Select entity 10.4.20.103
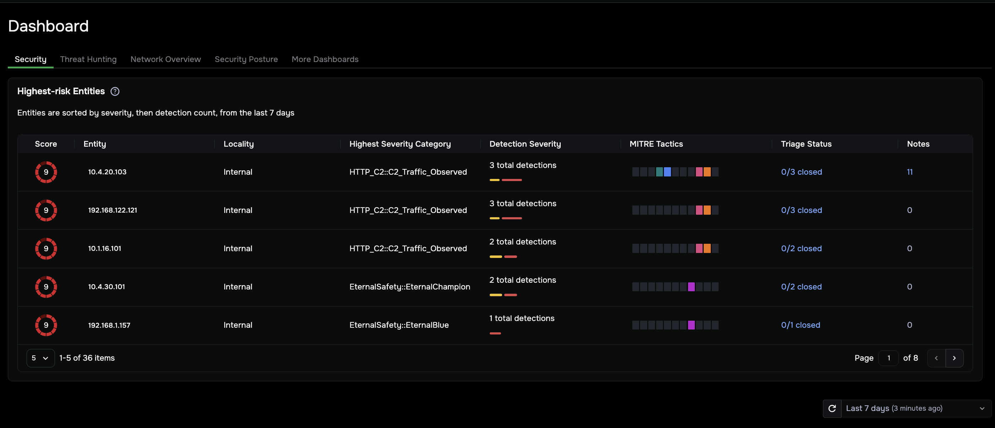The height and width of the screenshot is (428, 995). (x=107, y=172)
